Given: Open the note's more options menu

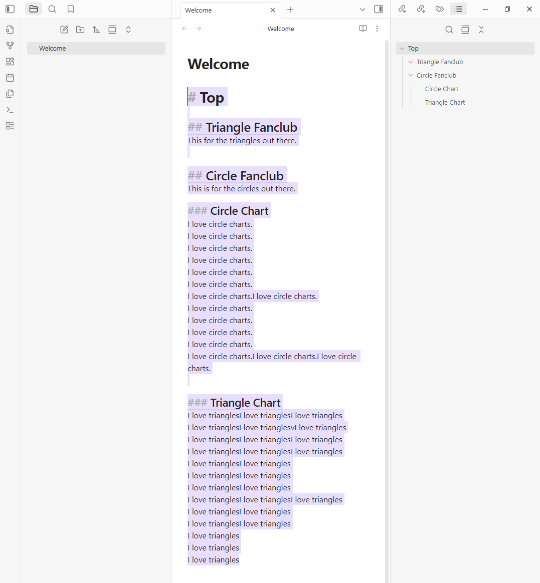Looking at the screenshot, I should [377, 29].
